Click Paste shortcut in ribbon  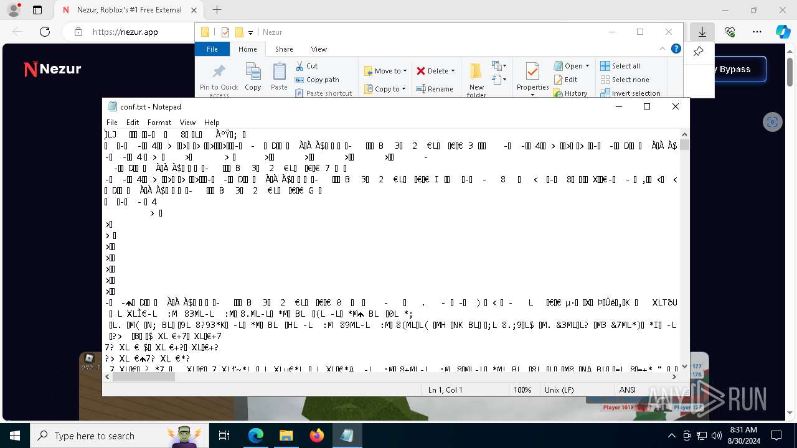coord(323,93)
